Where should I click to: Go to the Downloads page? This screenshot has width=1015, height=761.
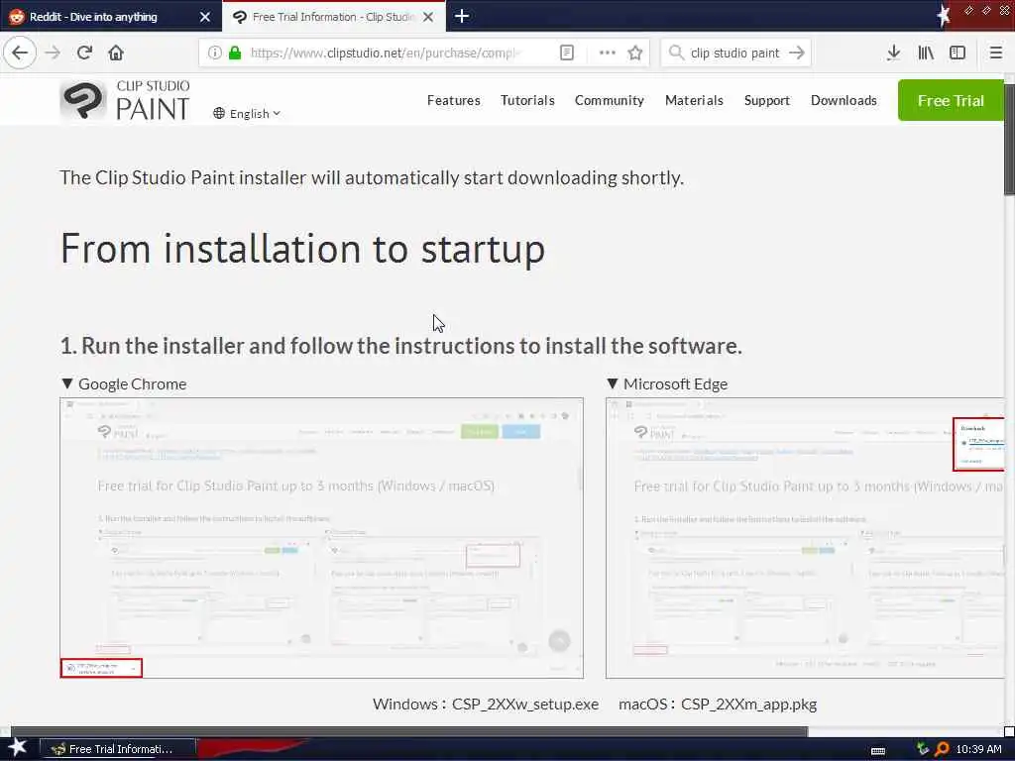tap(844, 100)
